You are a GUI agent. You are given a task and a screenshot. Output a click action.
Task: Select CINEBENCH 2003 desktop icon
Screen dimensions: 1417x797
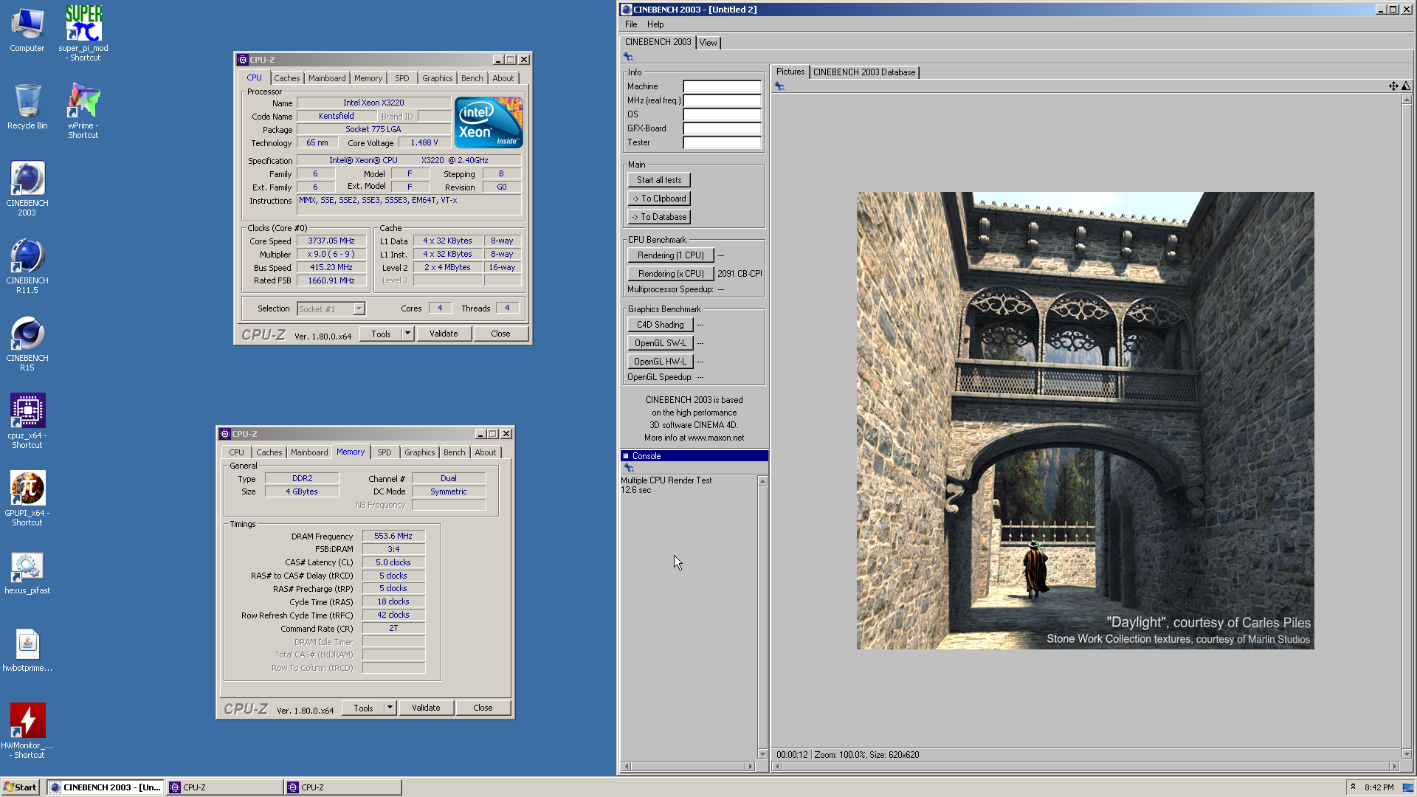point(27,189)
